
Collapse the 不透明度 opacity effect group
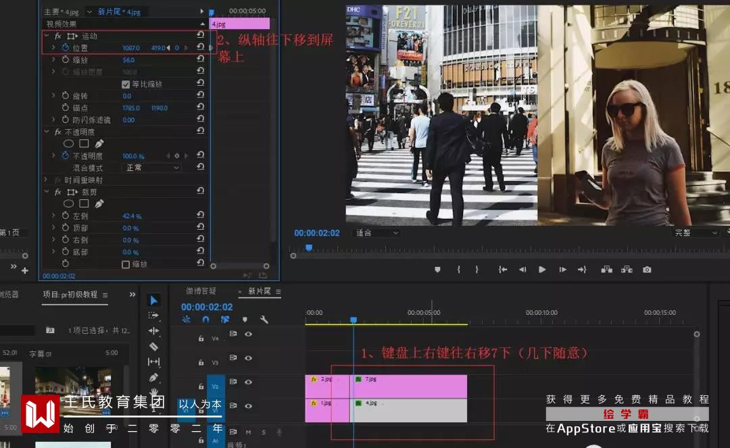(x=46, y=132)
